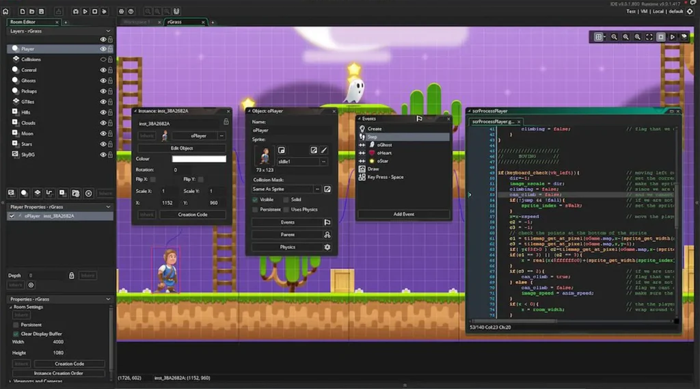Click the white Colour swatch
The width and height of the screenshot is (700, 389).
(198, 159)
